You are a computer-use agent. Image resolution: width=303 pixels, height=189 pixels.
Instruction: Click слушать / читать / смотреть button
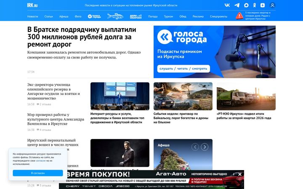pyautogui.click(x=183, y=68)
